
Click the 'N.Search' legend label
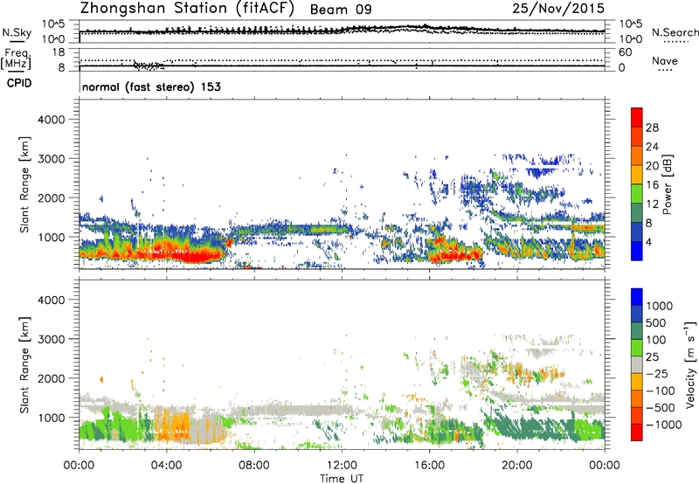pos(675,33)
